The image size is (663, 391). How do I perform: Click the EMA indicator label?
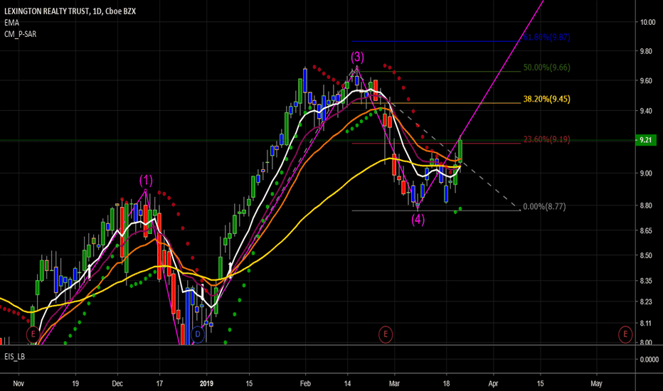(x=12, y=23)
